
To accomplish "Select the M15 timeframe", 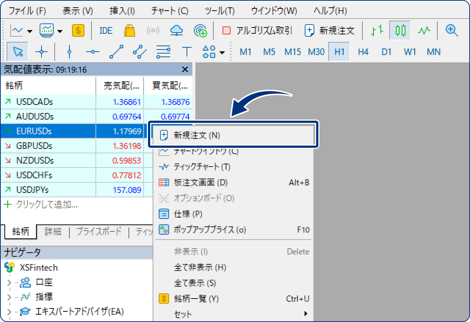I will tap(293, 52).
